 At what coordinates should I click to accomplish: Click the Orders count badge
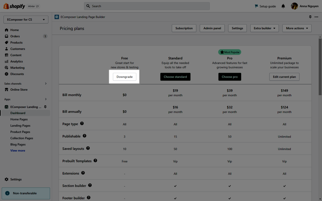pyautogui.click(x=45, y=36)
